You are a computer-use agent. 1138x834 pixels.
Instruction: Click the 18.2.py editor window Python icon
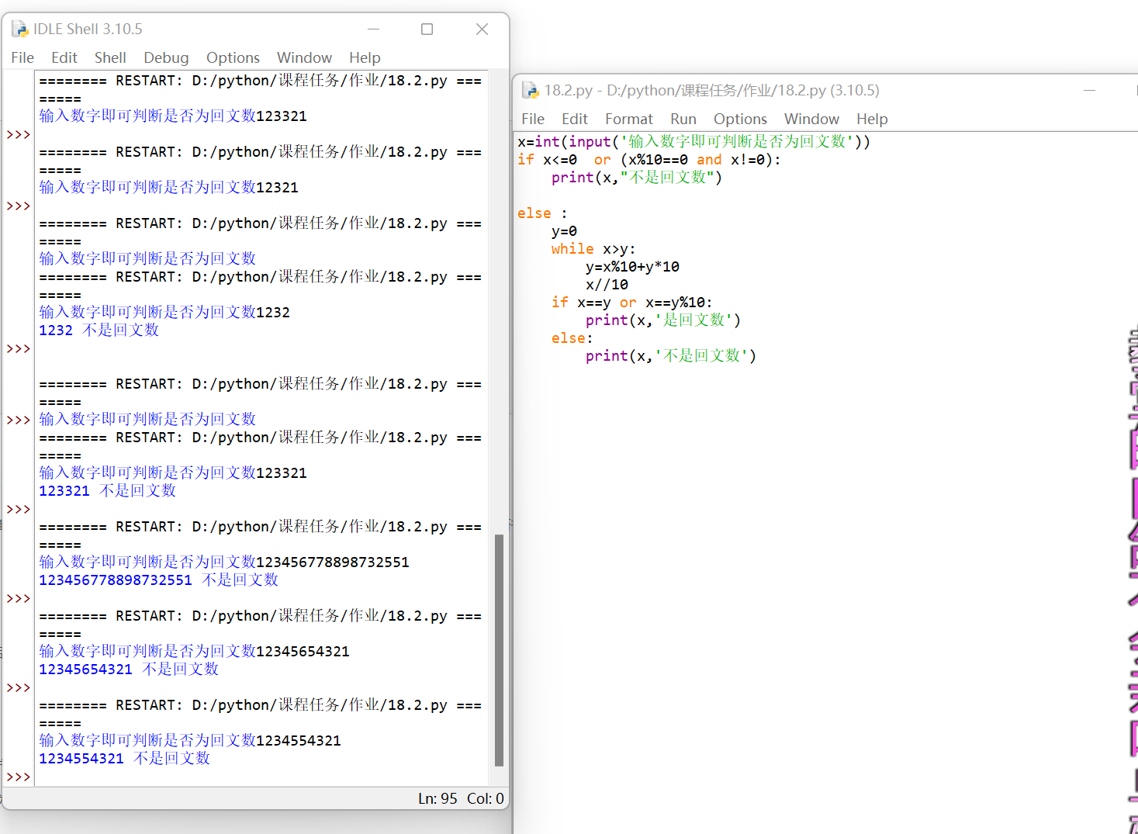click(x=530, y=91)
